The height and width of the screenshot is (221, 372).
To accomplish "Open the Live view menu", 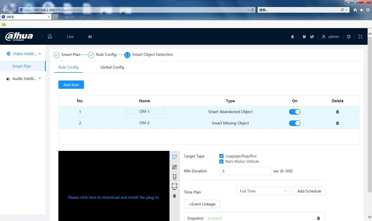I will click(x=70, y=37).
